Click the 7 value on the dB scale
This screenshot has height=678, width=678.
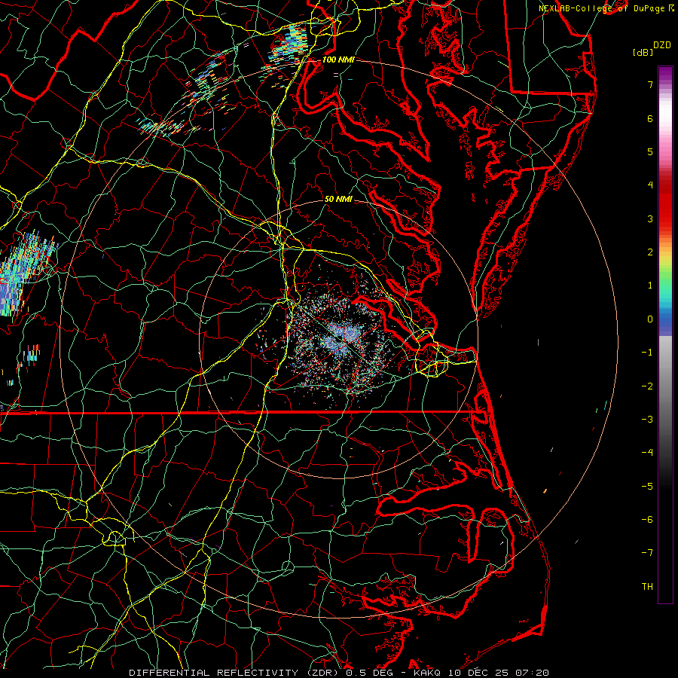click(650, 84)
